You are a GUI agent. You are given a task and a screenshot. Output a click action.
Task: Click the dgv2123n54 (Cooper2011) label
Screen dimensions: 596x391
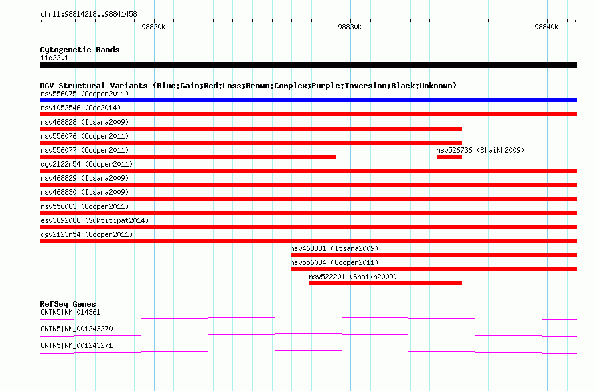[x=86, y=234]
